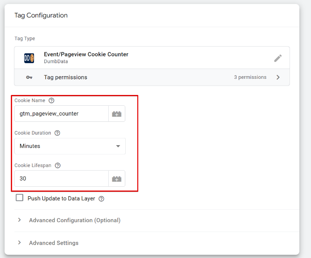Enable Push Update to Data Layer checkbox
Screen dimensions: 311x258
19,198
